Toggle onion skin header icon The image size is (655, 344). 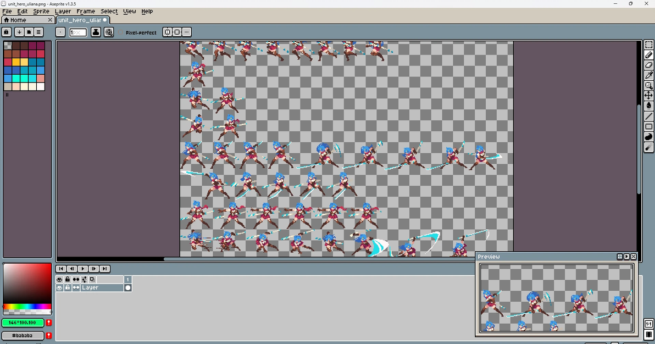[92, 279]
